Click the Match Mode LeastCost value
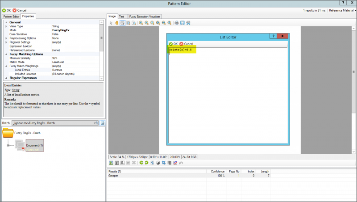The height and width of the screenshot is (202, 357). (58, 62)
